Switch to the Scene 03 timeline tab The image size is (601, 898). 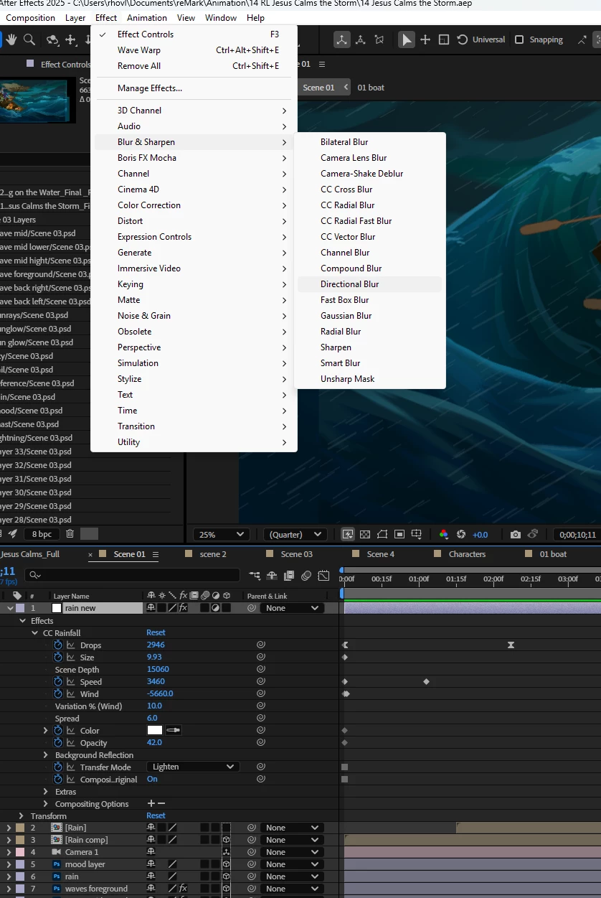tap(296, 554)
